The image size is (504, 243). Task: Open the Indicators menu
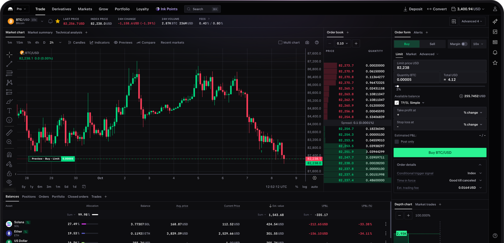(x=100, y=43)
